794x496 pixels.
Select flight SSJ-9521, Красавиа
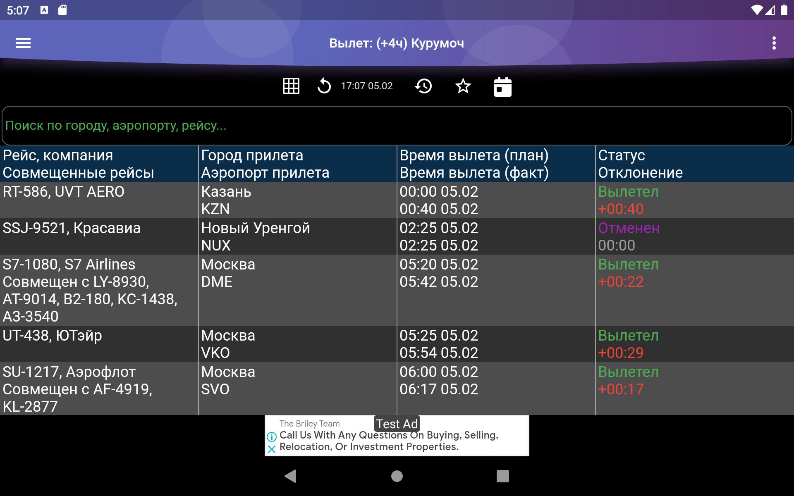point(72,228)
